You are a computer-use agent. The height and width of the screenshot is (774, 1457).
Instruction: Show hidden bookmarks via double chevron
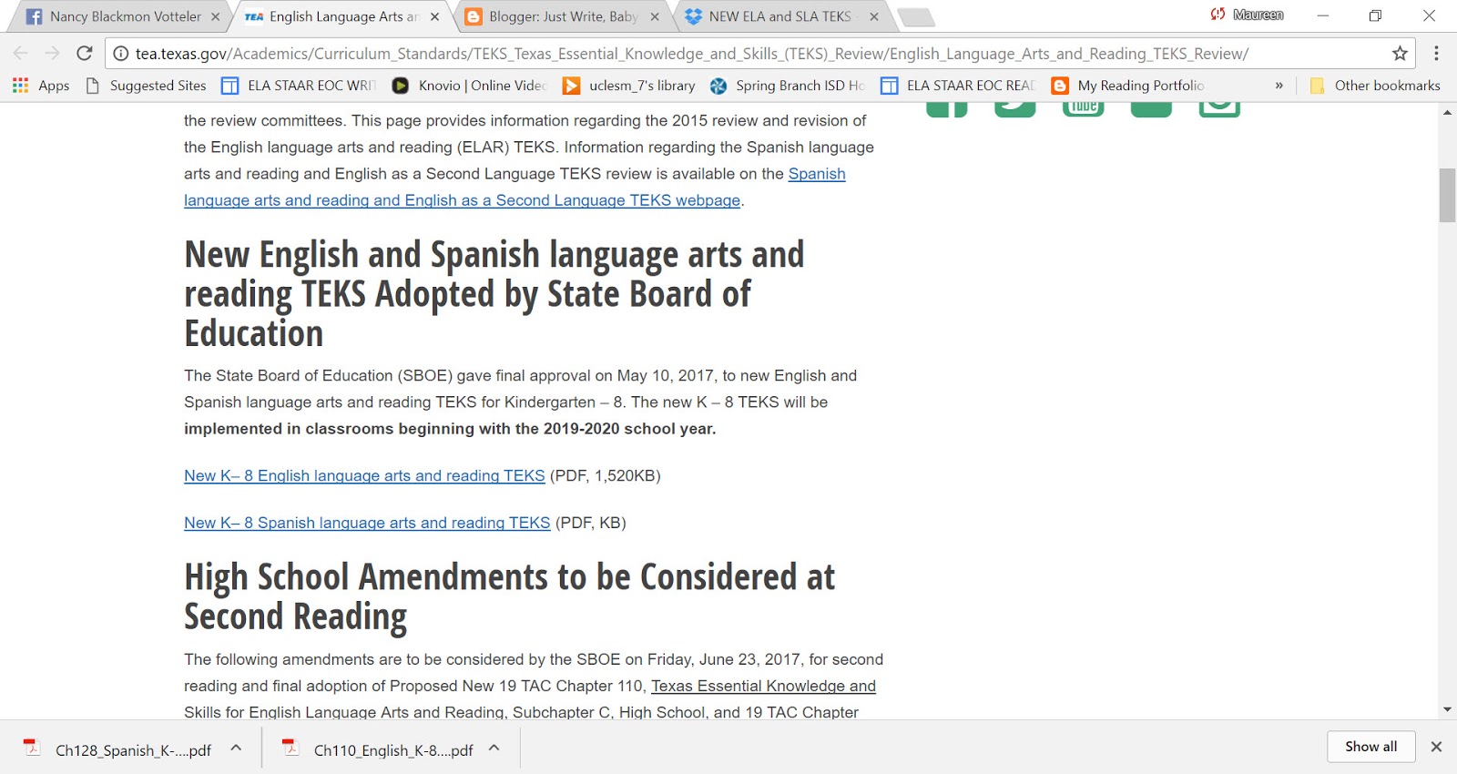coord(1279,86)
